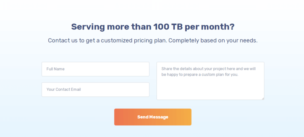Click the textarea resize handle corner

pyautogui.click(x=263, y=98)
